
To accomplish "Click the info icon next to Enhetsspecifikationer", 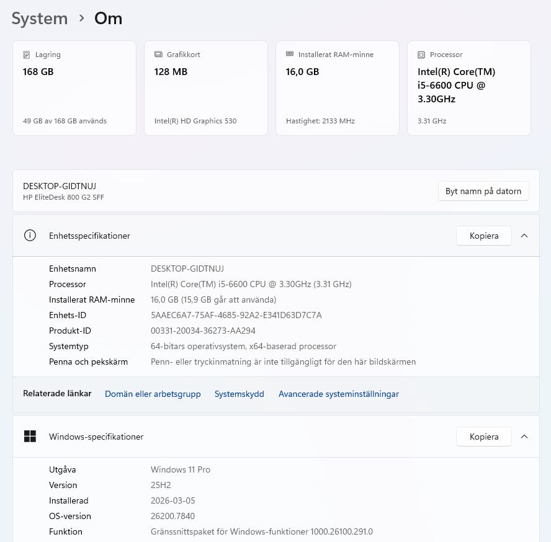I will pyautogui.click(x=30, y=236).
